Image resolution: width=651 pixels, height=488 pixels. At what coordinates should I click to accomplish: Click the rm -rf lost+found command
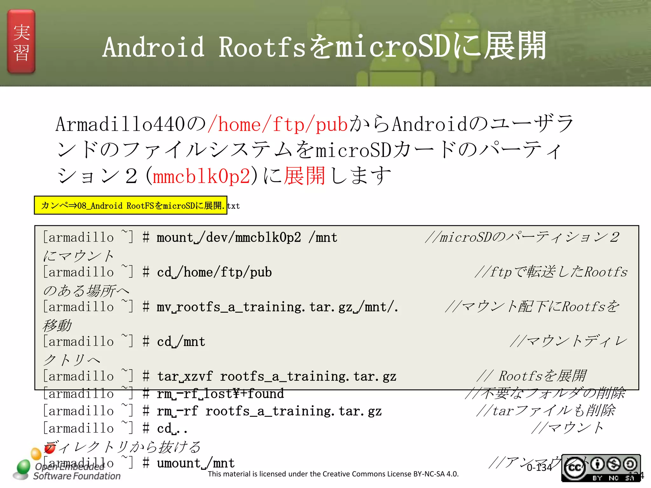(220, 394)
